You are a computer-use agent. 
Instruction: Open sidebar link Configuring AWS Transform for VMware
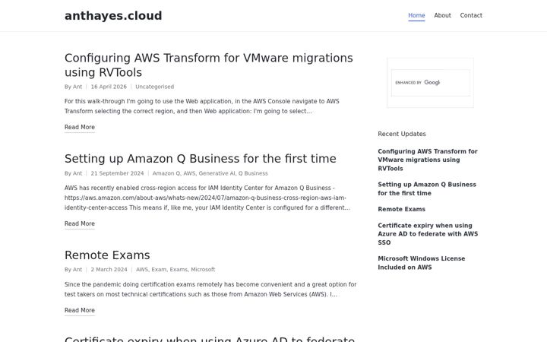427,160
